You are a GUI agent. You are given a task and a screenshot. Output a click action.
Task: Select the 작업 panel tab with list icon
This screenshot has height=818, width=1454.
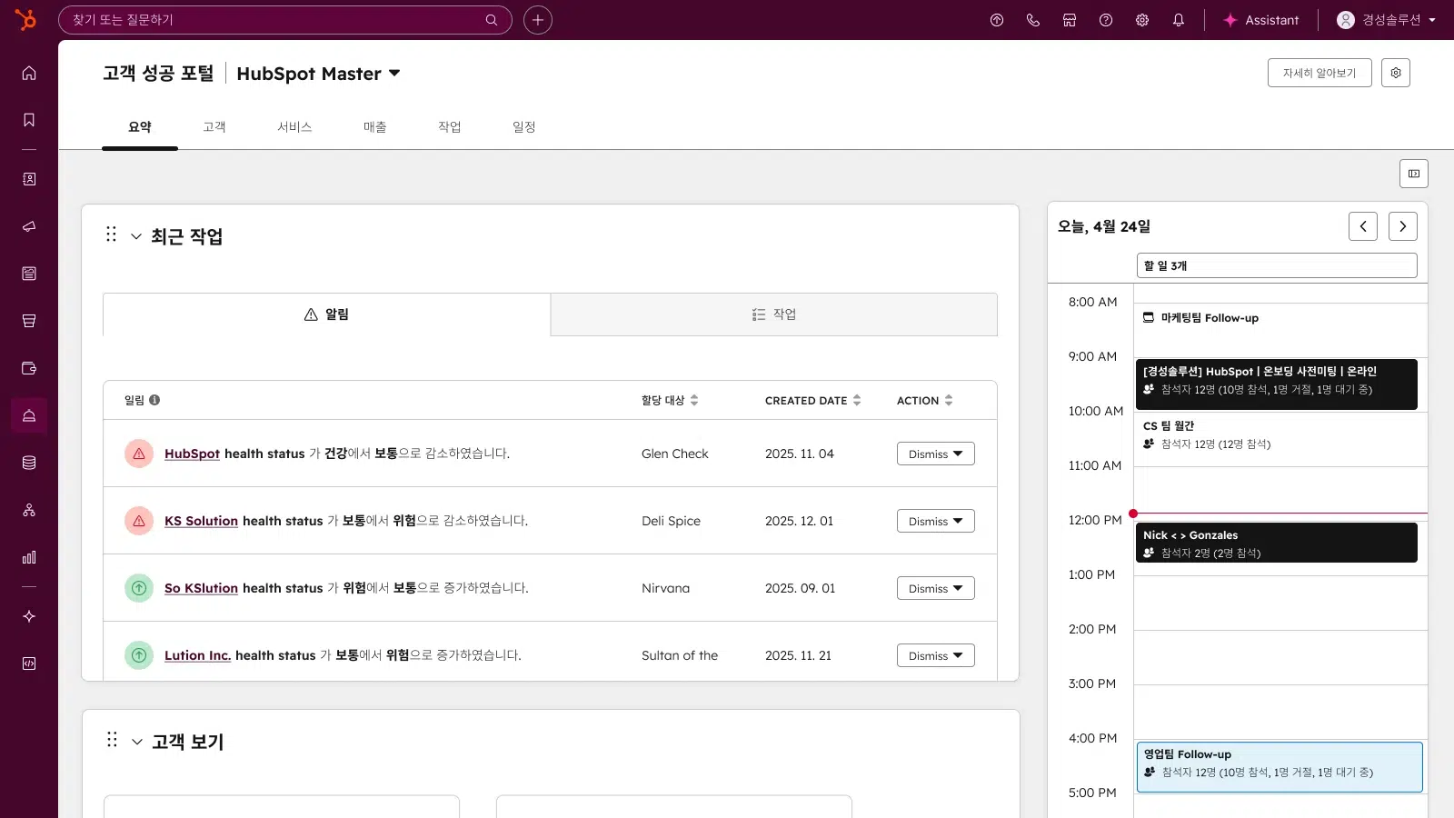pos(774,314)
